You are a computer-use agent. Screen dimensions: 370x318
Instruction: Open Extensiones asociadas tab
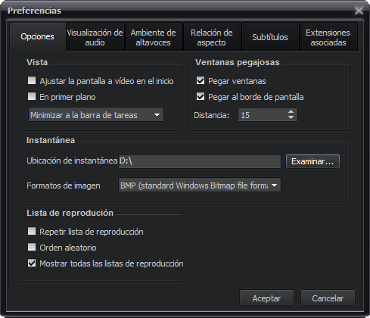coord(328,37)
